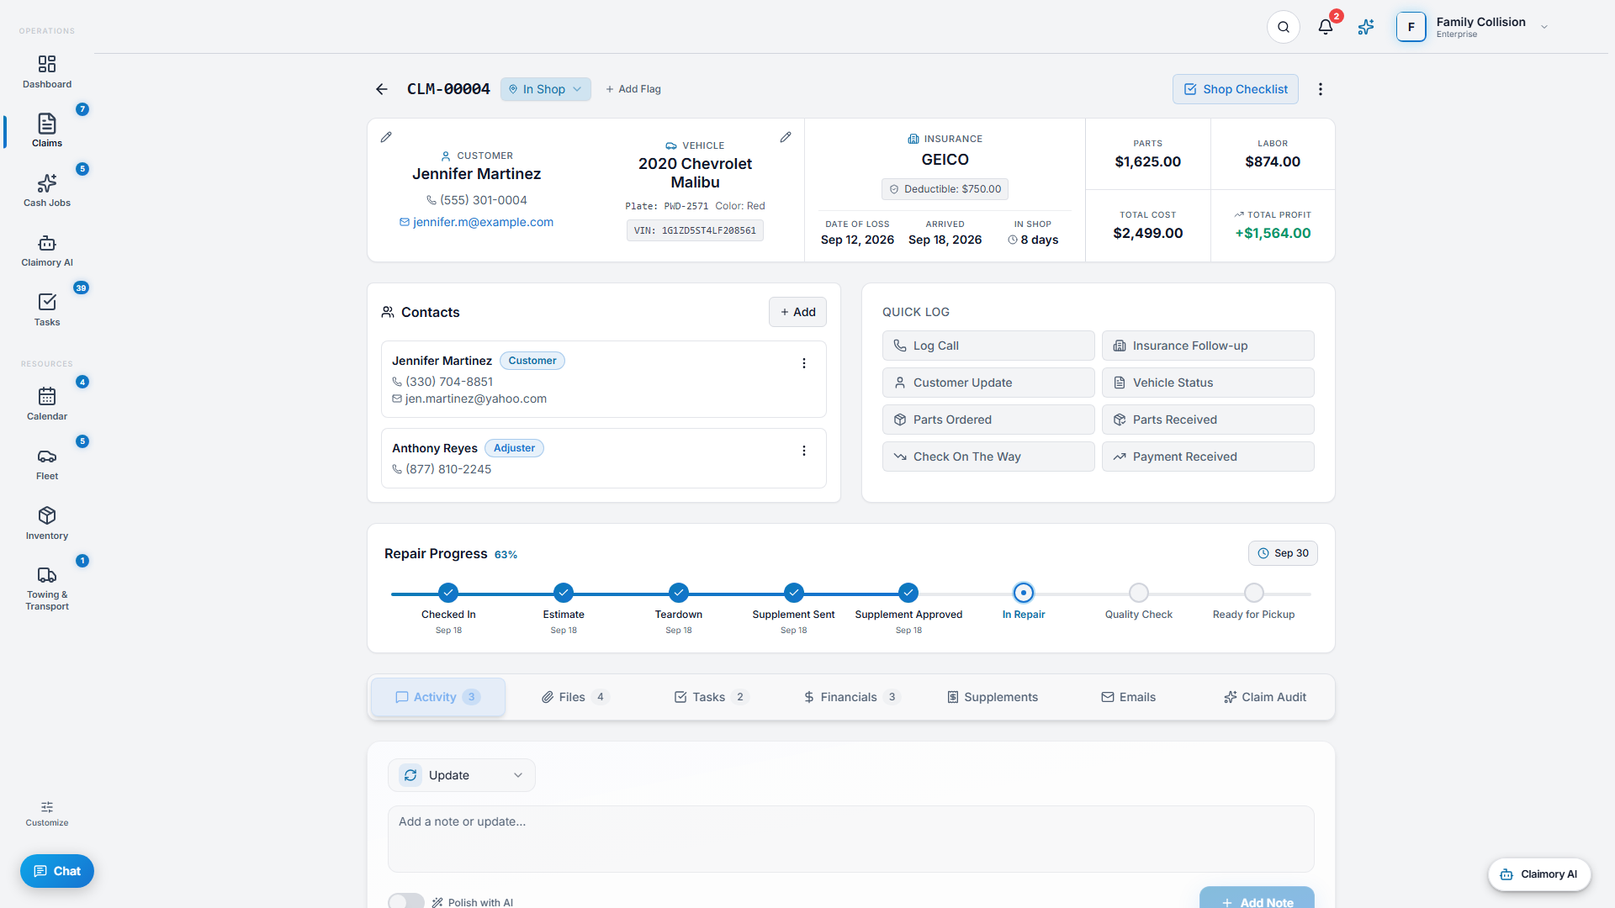Switch to the Claim Audit tab
This screenshot has width=1615, height=908.
click(1265, 697)
